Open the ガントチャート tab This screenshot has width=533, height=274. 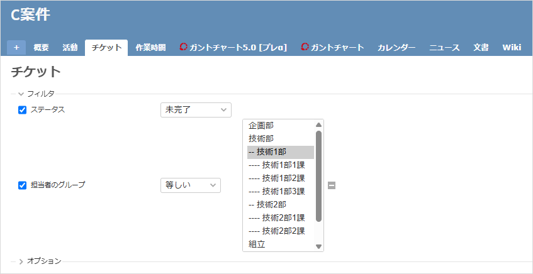coord(332,48)
